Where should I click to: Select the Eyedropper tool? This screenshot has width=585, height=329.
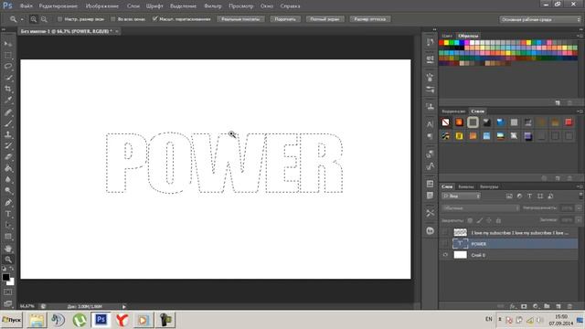tap(8, 100)
